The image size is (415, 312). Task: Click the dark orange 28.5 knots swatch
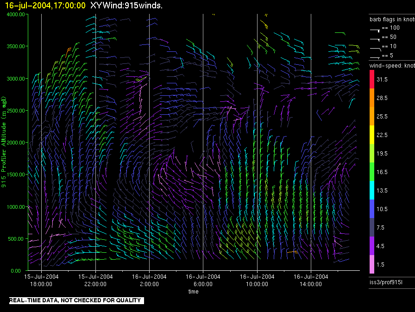point(372,98)
